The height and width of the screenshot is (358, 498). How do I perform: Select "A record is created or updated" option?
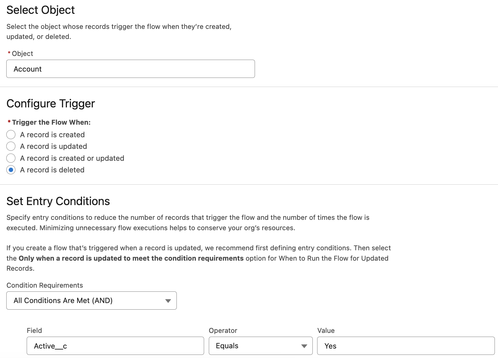(x=11, y=158)
